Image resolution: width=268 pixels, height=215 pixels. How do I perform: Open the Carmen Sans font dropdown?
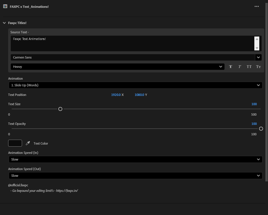258,57
